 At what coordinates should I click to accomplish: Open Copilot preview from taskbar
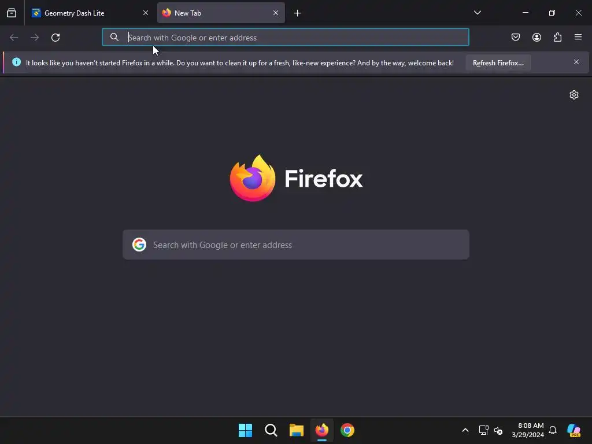point(574,430)
